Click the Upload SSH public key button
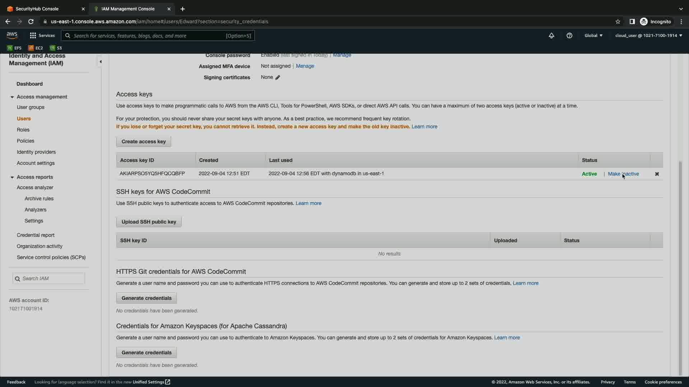 [149, 222]
